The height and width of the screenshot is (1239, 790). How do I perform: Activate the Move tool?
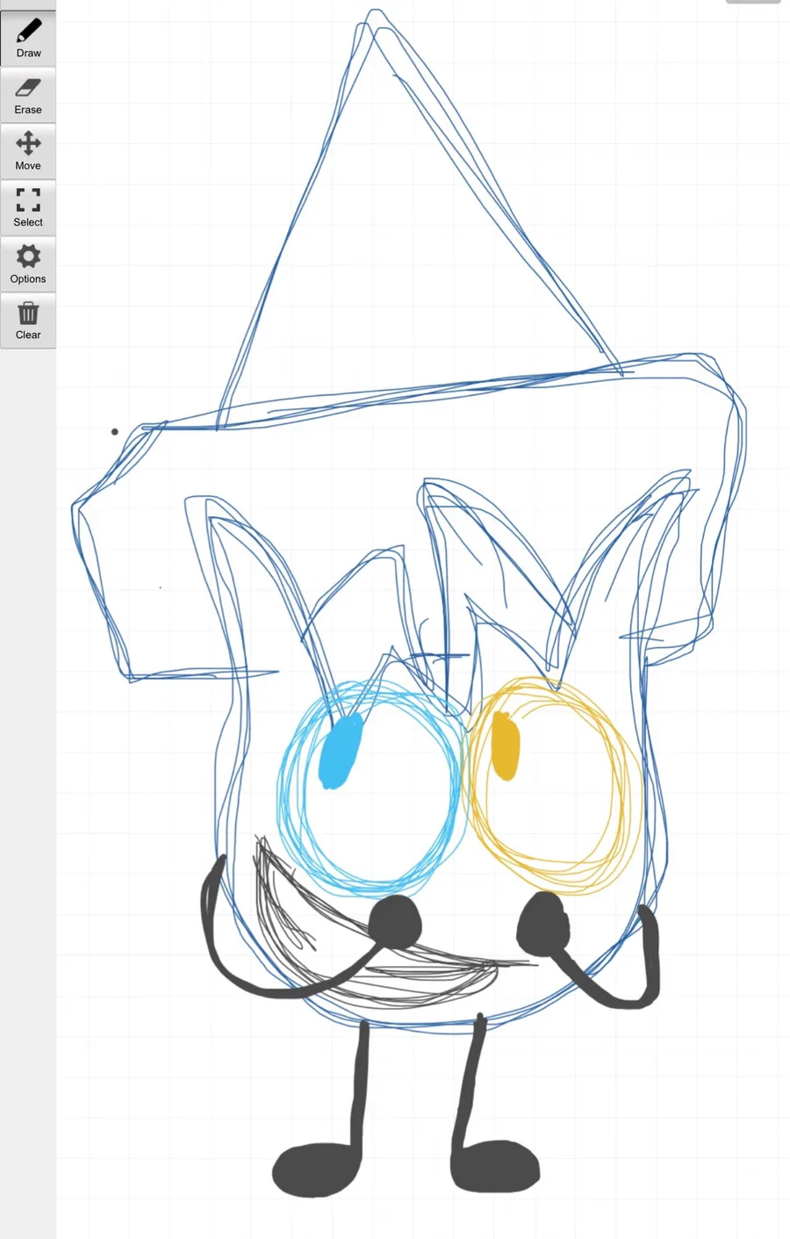(x=28, y=151)
